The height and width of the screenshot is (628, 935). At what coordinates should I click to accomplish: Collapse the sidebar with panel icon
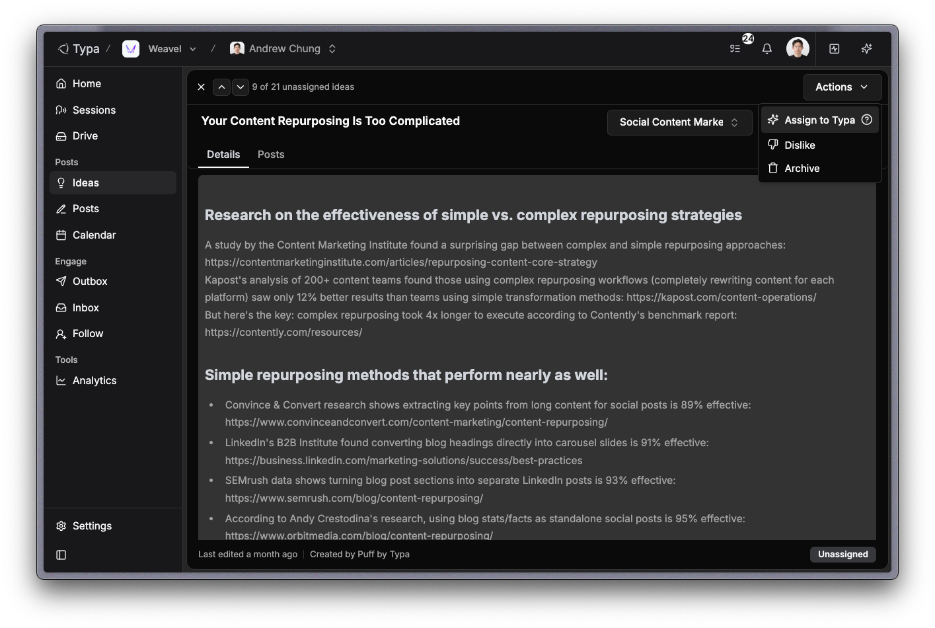click(x=61, y=555)
